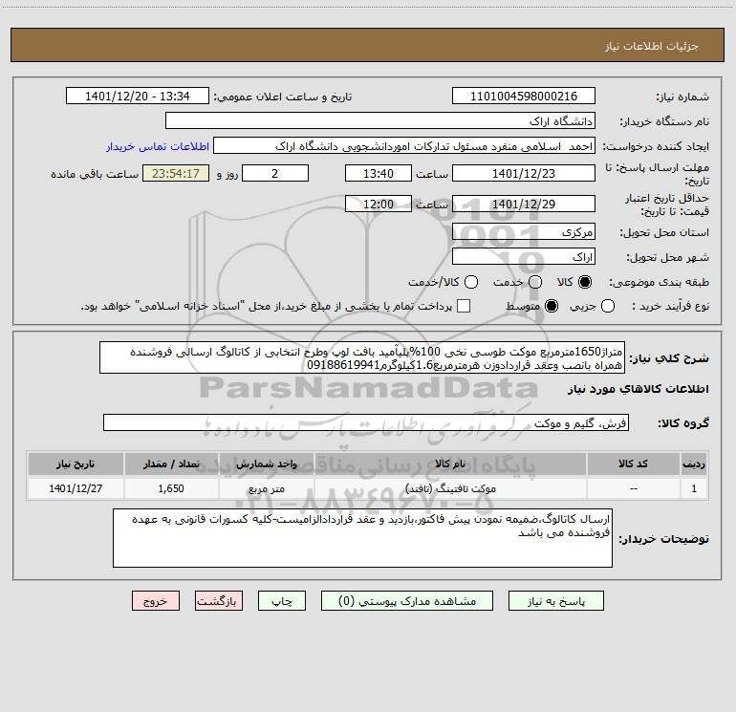
Task: Click the unit cell 'متر مربع'
Action: click(266, 488)
